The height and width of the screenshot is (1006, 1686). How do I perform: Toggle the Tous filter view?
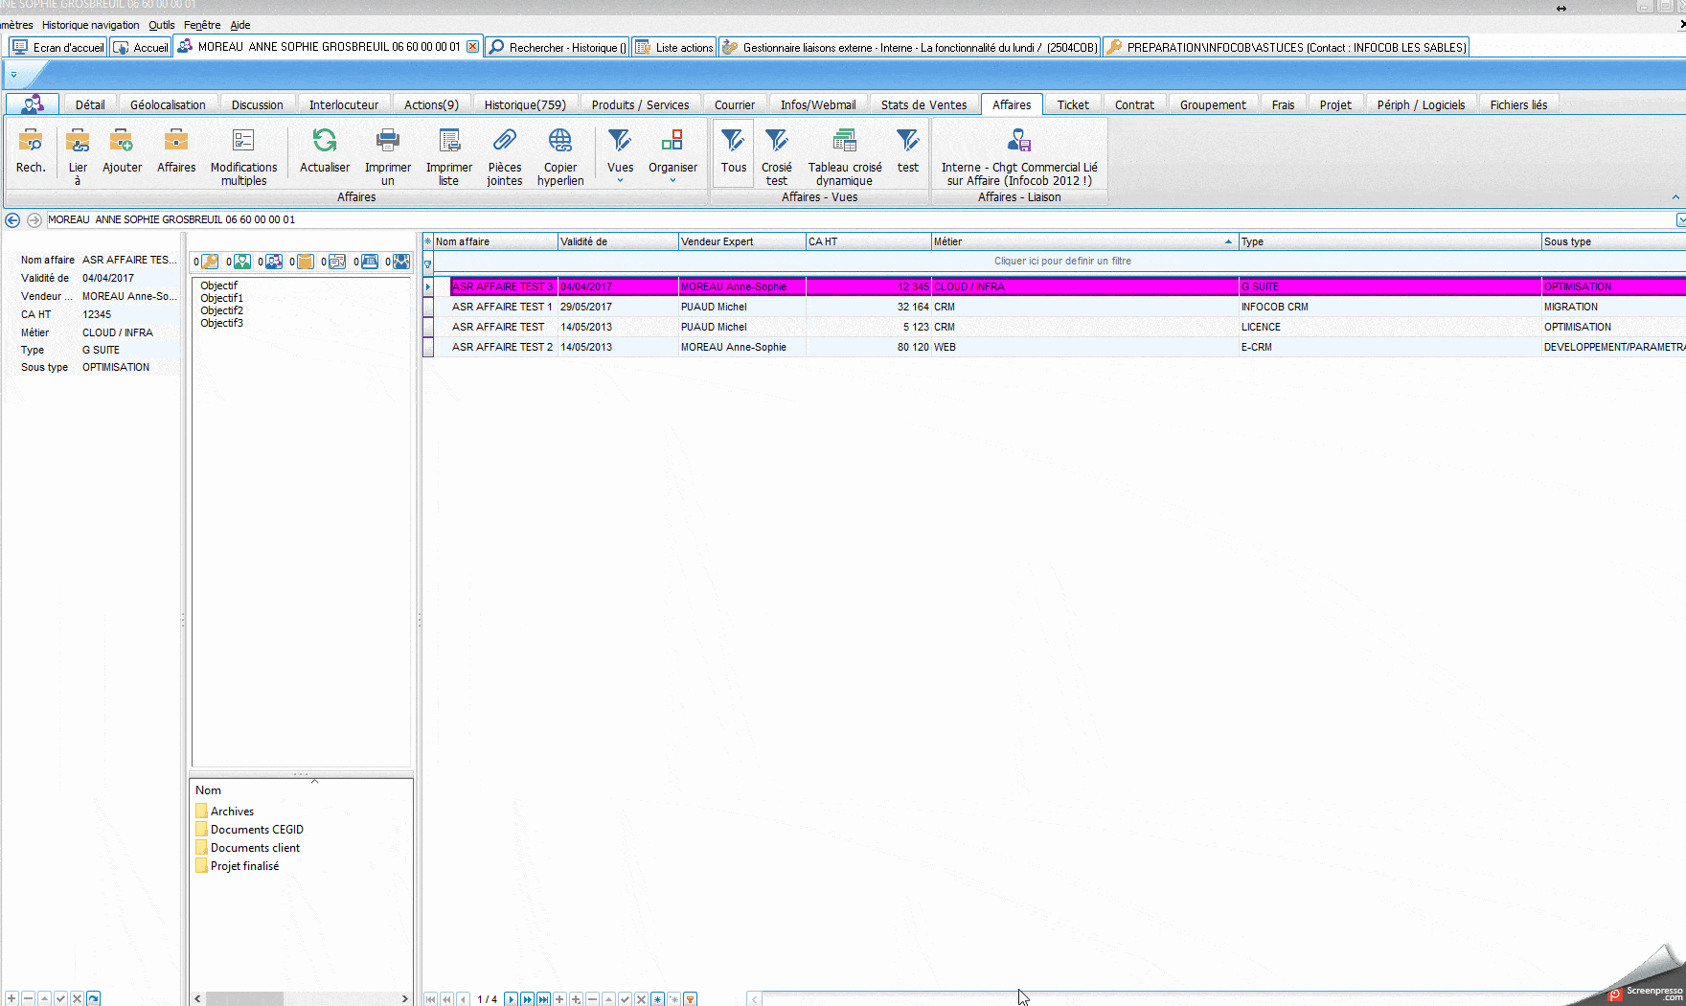click(733, 142)
